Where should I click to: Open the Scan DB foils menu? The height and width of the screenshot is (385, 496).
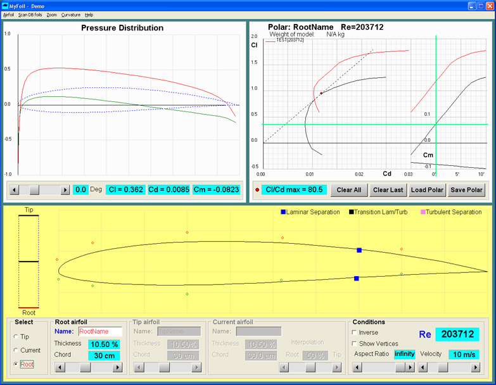[x=29, y=15]
